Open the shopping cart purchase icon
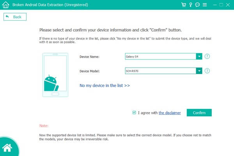This screenshot has width=234, height=156. click(x=184, y=5)
